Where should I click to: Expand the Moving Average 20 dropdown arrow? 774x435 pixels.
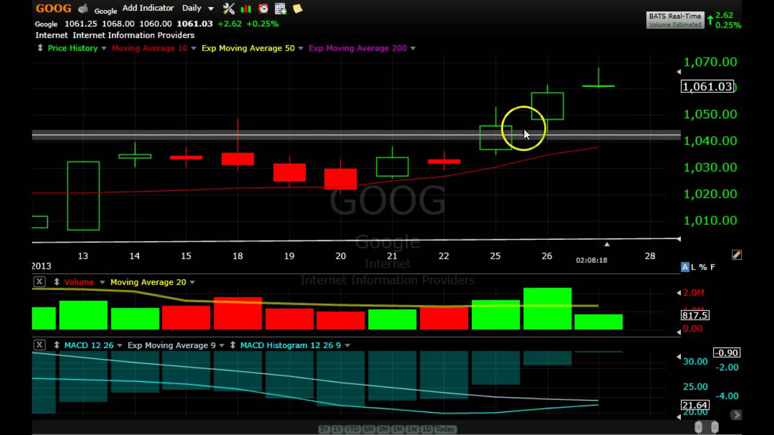pyautogui.click(x=192, y=282)
